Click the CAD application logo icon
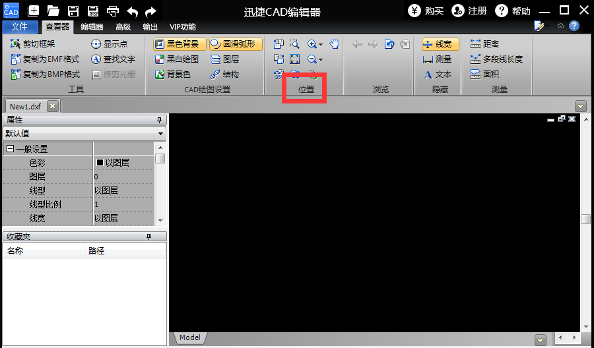594x348 pixels. (11, 10)
